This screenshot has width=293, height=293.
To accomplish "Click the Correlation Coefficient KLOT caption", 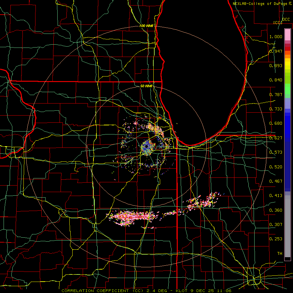I will (x=146, y=291).
